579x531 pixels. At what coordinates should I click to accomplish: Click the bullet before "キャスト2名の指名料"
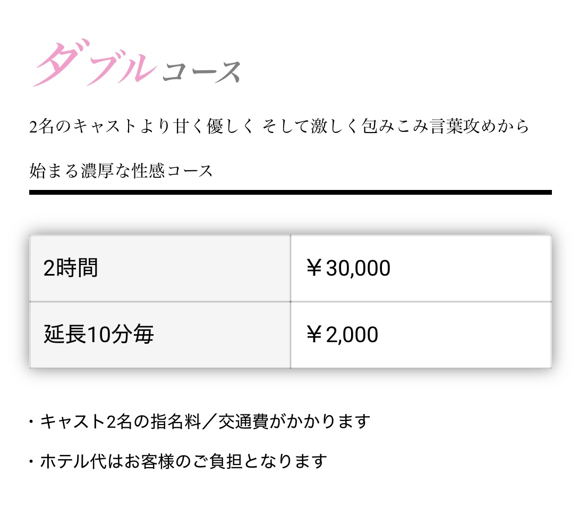coord(32,422)
